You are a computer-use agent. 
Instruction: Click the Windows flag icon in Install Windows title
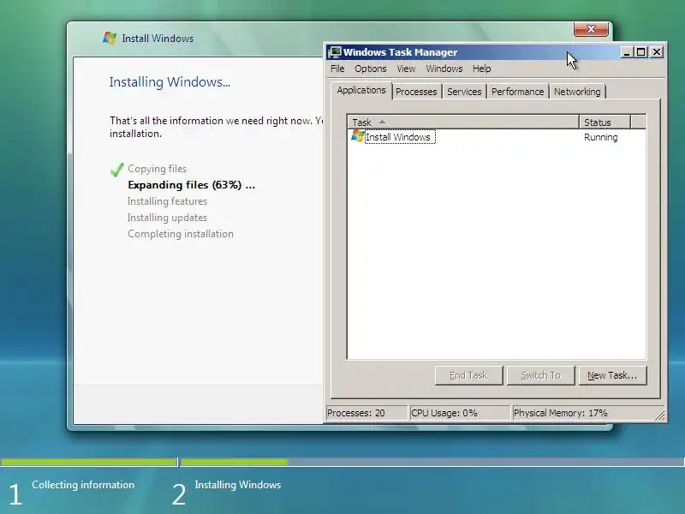coord(110,38)
